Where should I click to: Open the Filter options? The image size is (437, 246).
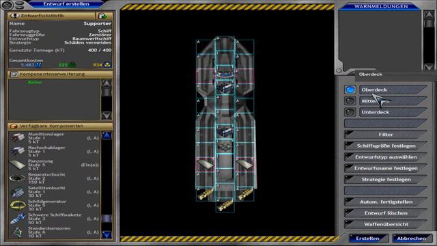[x=386, y=135]
